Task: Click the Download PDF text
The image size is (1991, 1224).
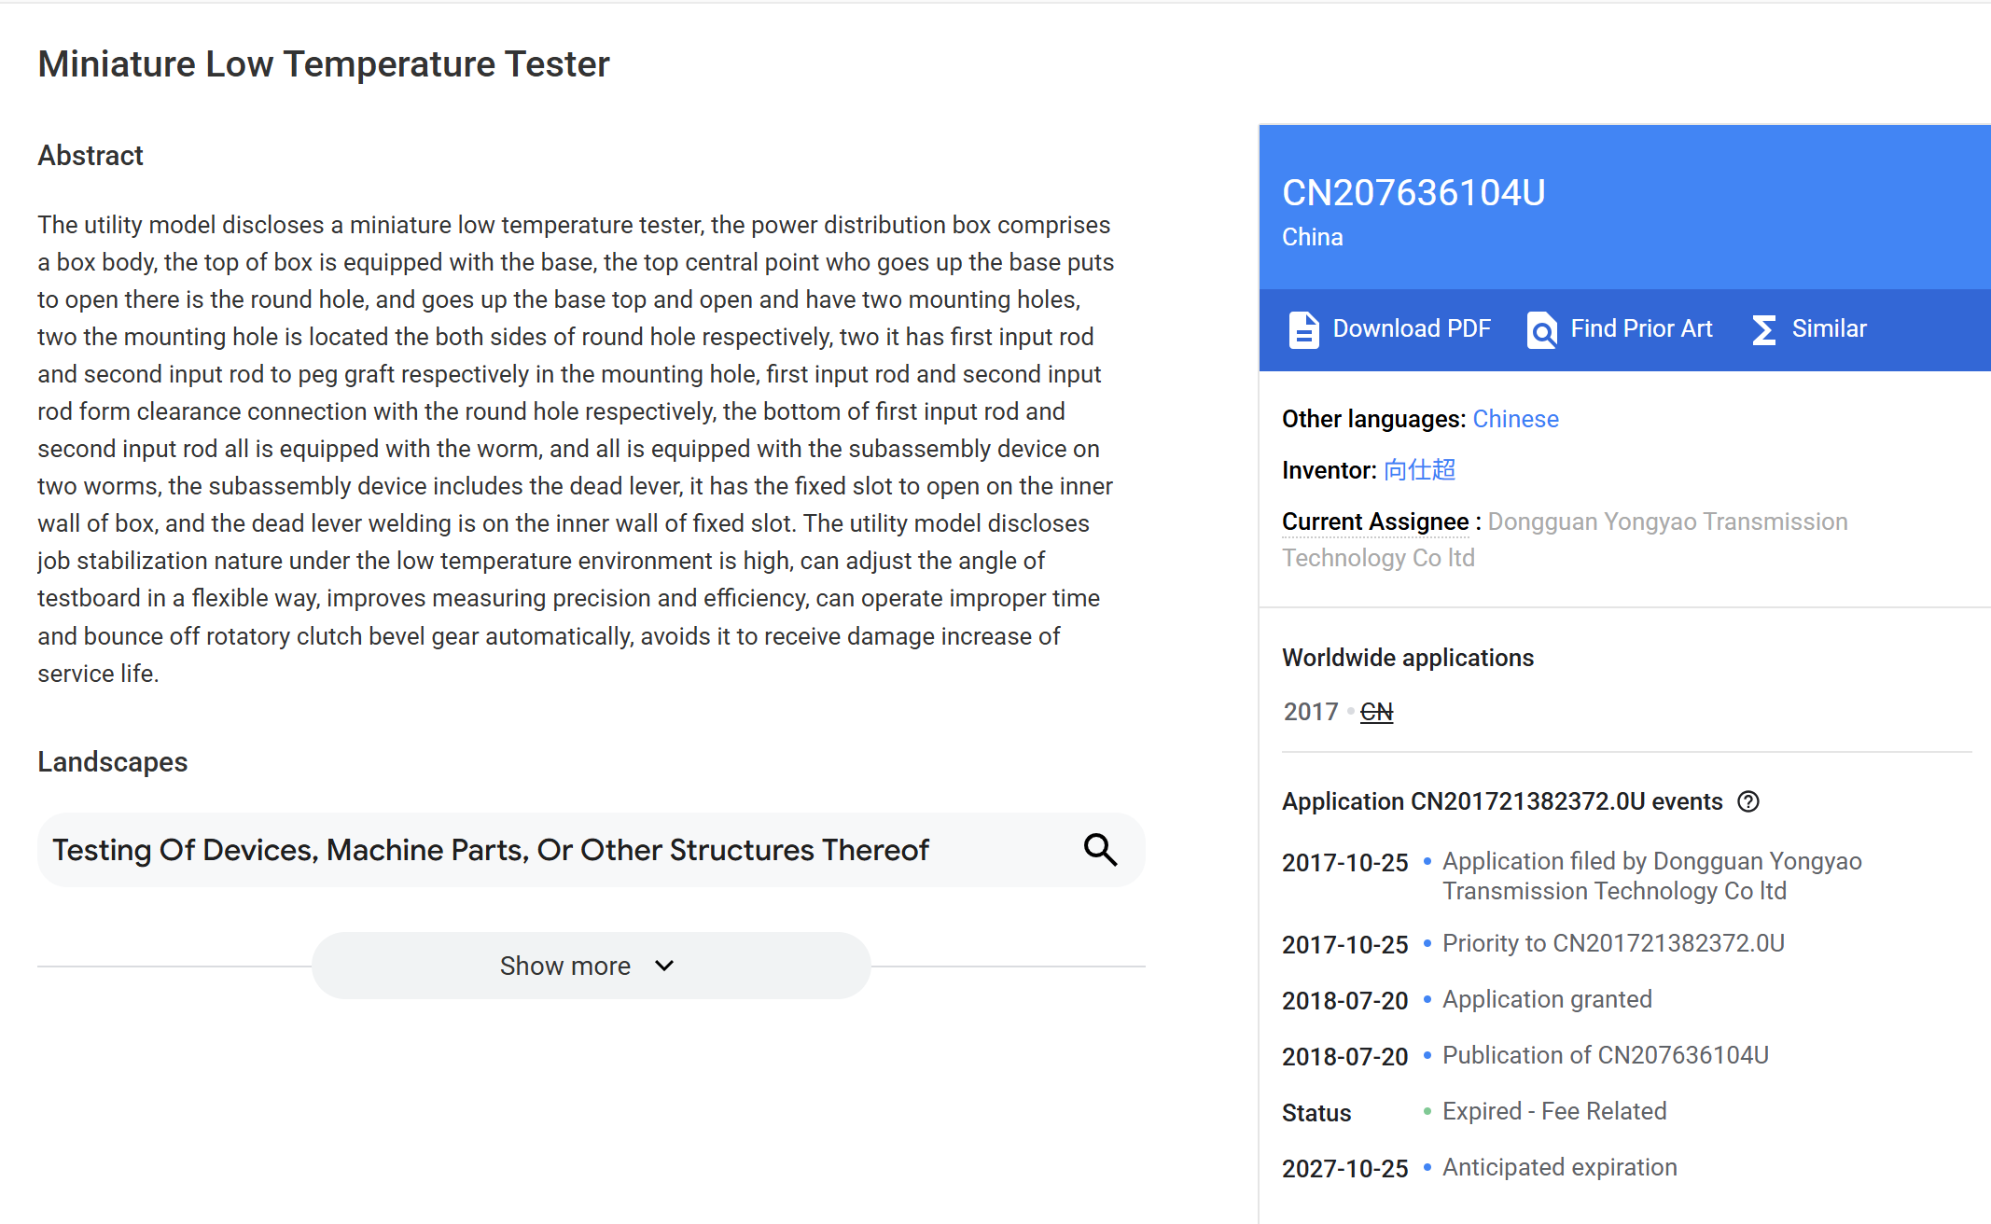Action: (x=1411, y=328)
